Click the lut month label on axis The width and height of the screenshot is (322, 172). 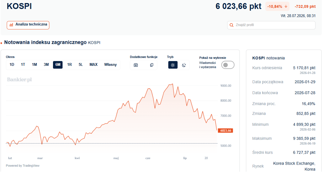coord(10,158)
